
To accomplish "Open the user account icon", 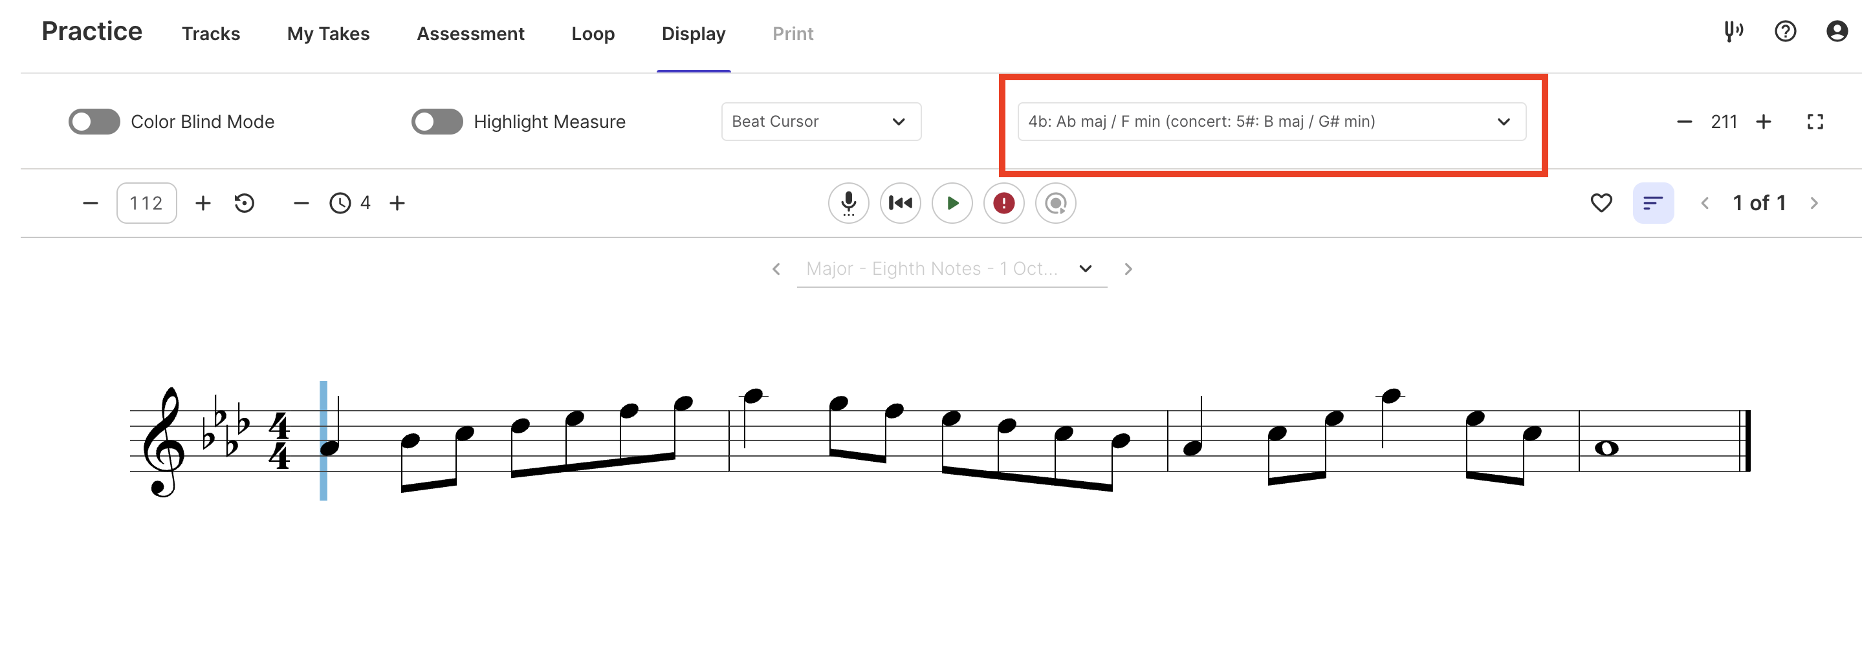I will [x=1836, y=32].
